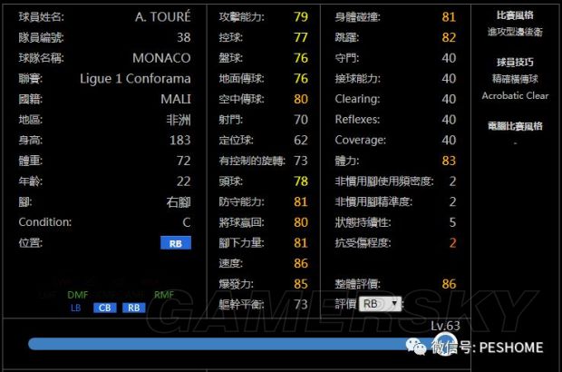Click the player number 38
562x372 pixels.
coord(183,37)
